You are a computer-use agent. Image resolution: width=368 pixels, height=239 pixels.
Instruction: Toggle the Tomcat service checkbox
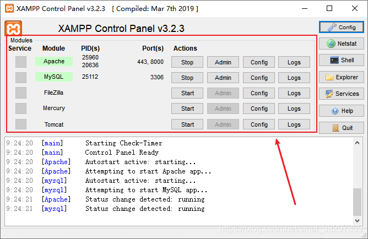click(21, 124)
